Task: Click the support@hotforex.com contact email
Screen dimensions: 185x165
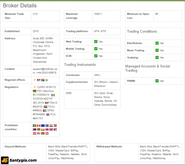Action: 45,71
